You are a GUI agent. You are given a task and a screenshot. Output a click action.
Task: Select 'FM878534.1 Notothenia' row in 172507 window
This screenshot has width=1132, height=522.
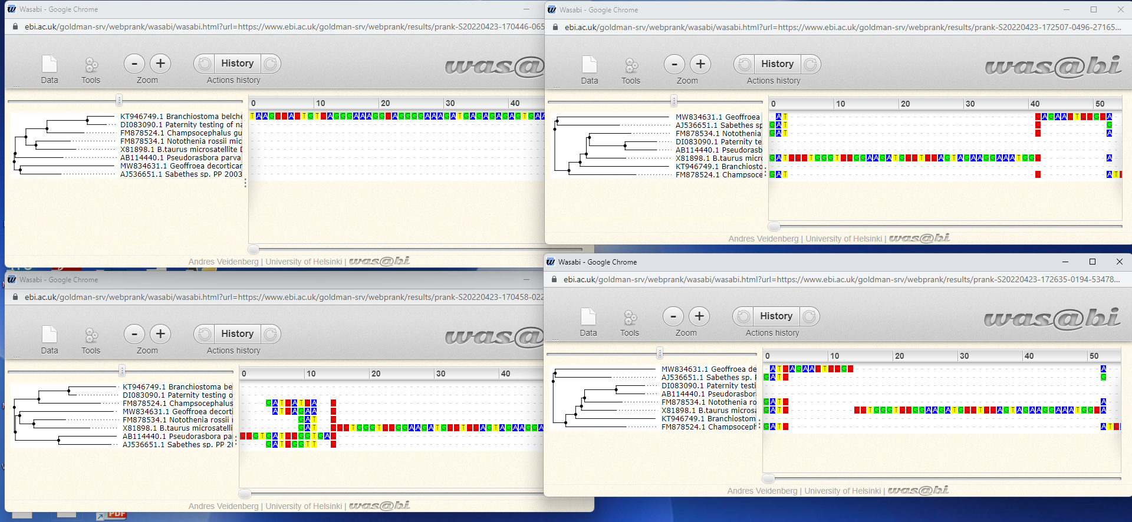click(x=719, y=134)
